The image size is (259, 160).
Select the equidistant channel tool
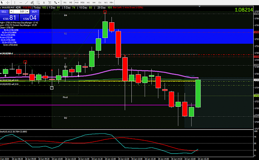[x=32, y=2]
